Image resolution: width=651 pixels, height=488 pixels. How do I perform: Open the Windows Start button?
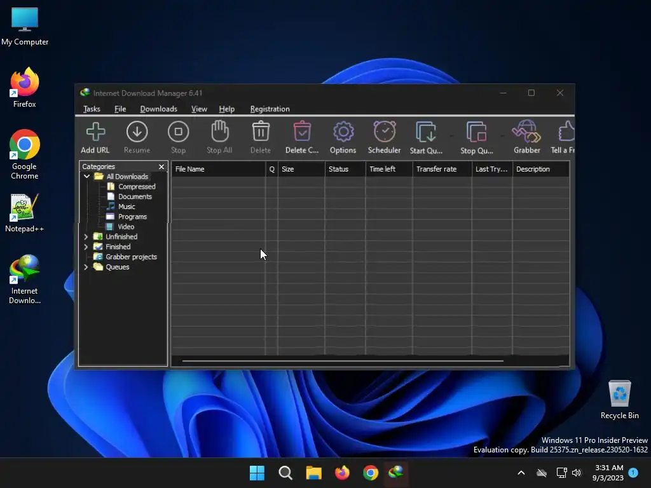point(257,473)
